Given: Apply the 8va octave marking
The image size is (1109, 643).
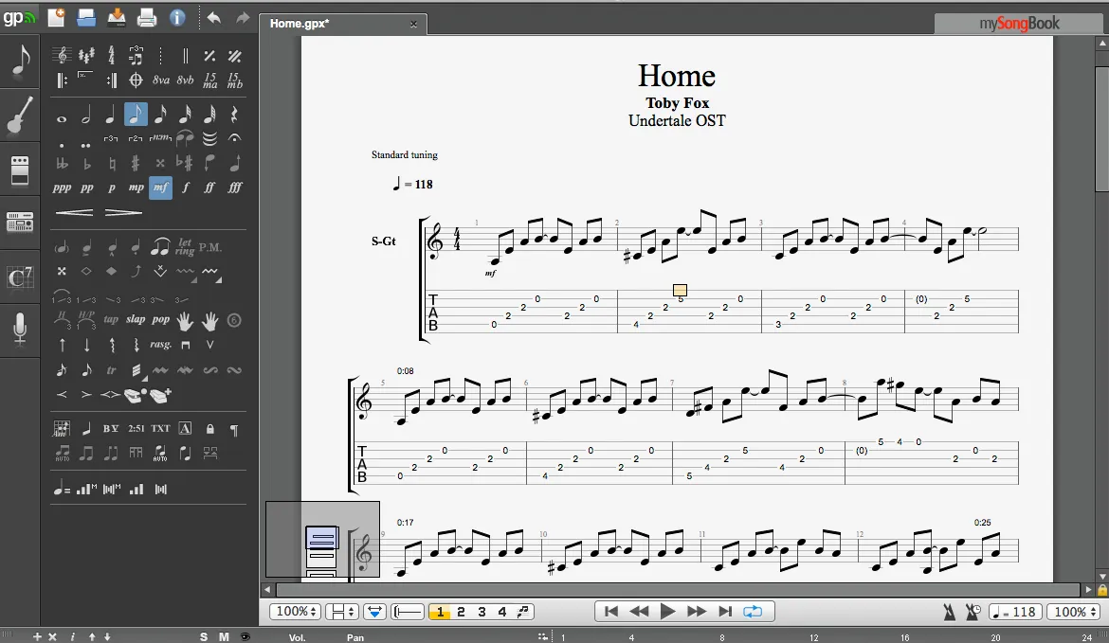Looking at the screenshot, I should coord(161,80).
